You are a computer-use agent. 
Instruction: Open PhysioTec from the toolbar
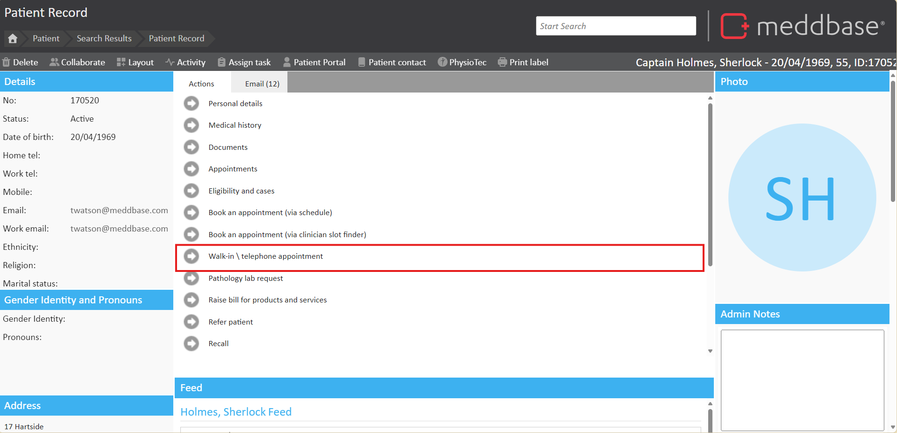[462, 62]
